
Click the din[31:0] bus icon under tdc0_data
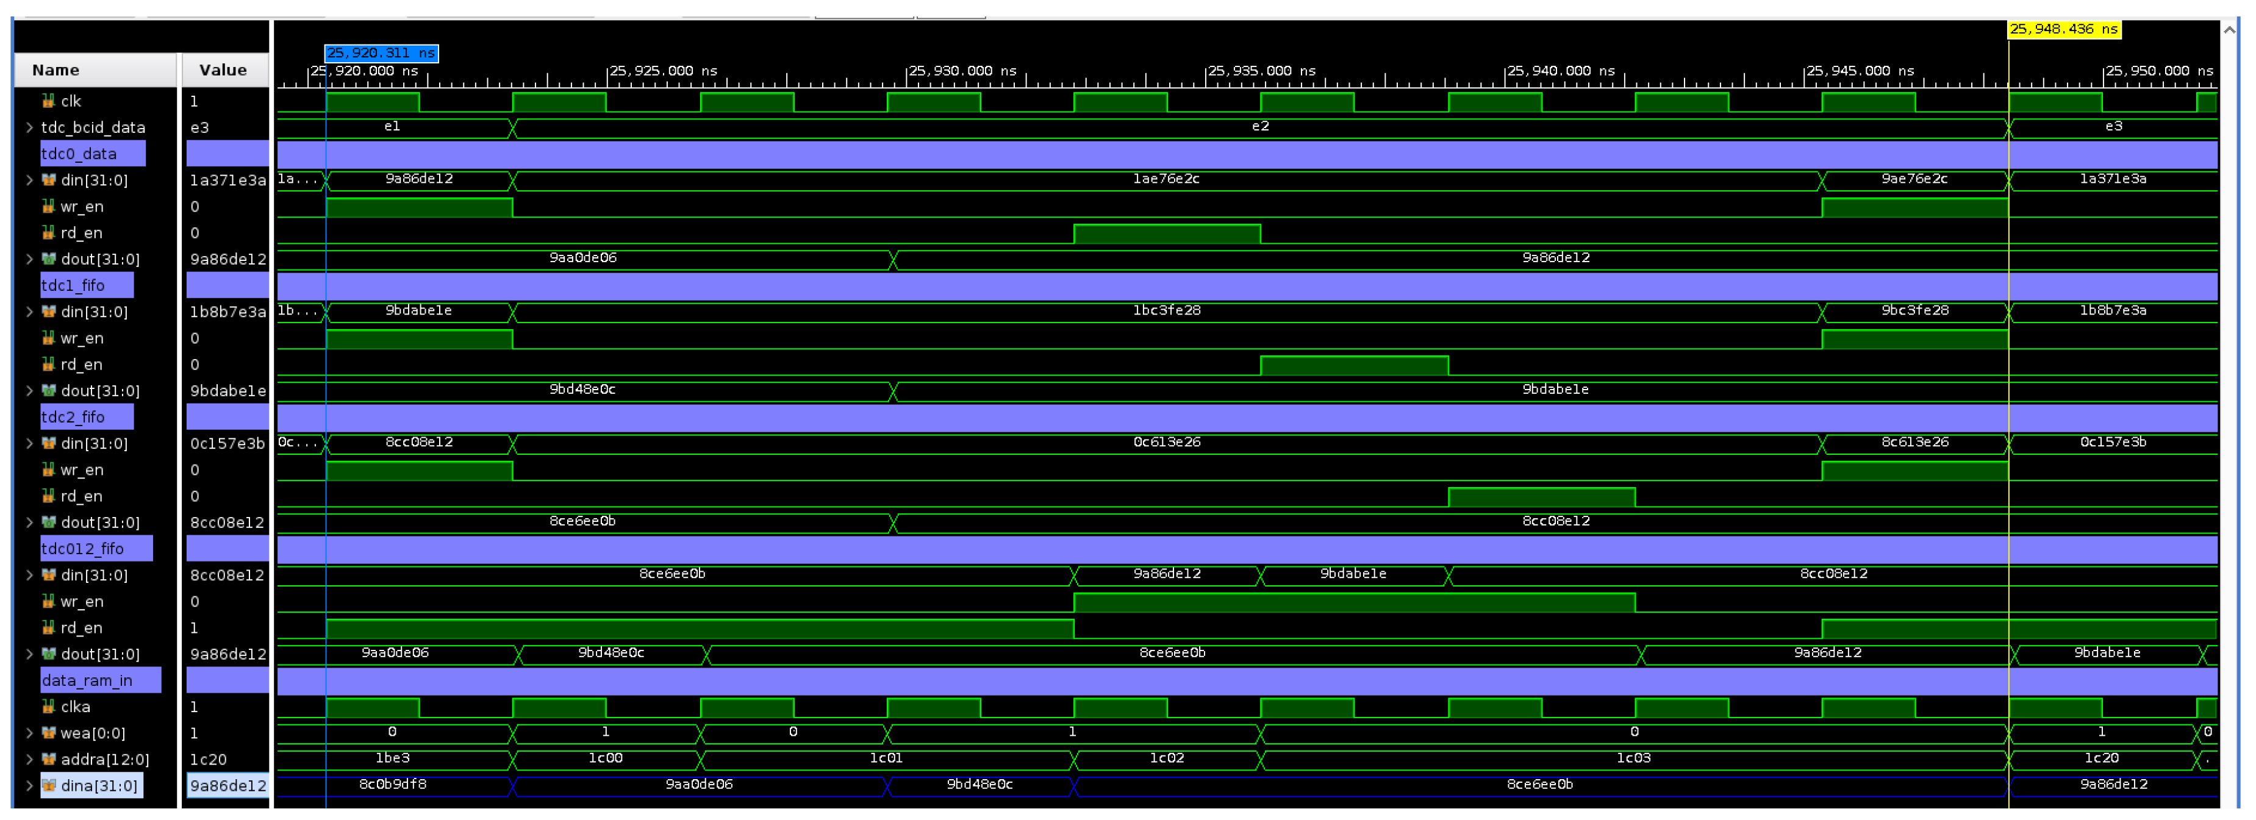[48, 180]
